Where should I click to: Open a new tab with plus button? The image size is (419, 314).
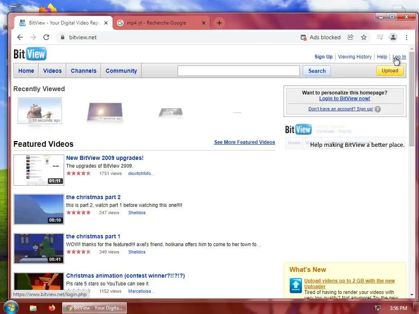coord(219,23)
